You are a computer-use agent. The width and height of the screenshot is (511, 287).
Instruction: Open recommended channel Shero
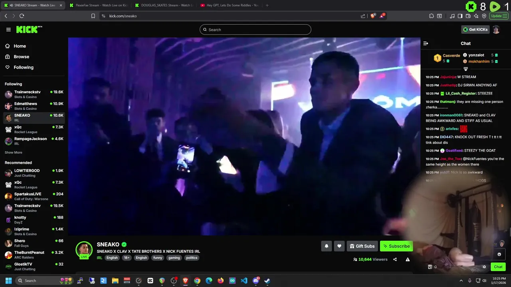[34, 243]
